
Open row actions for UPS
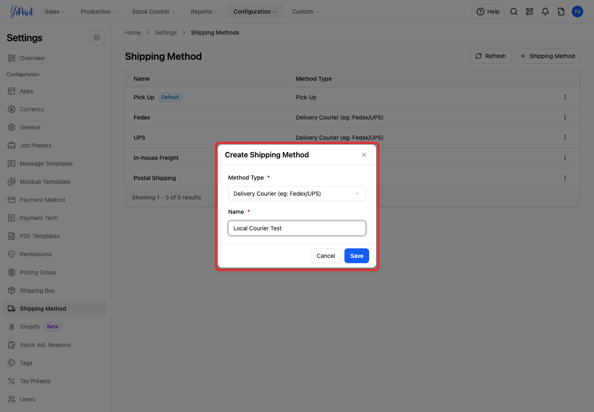pyautogui.click(x=565, y=138)
